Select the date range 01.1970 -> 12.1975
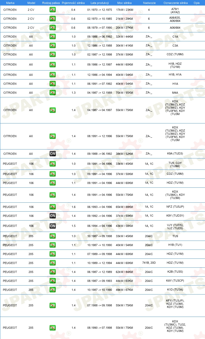 pyautogui.click(x=100, y=10)
